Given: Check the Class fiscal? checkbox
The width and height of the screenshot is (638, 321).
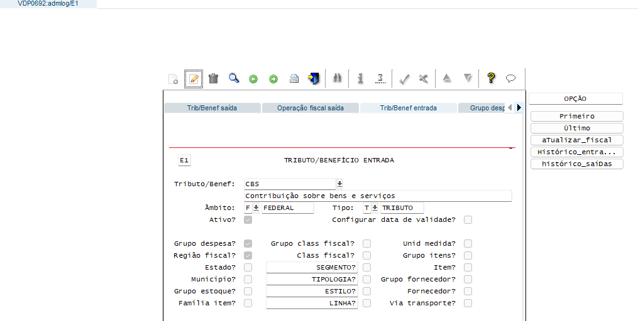Looking at the screenshot, I should pos(366,255).
